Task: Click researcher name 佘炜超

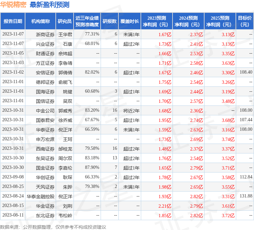Action: pos(65,54)
